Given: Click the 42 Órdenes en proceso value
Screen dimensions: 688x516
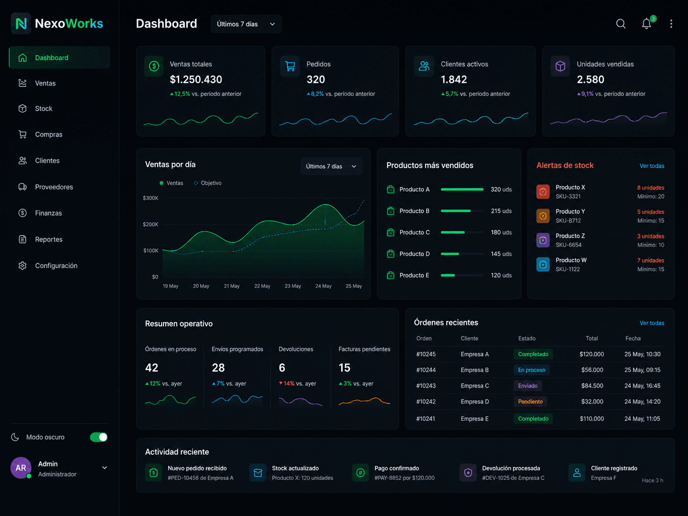Looking at the screenshot, I should click(152, 368).
